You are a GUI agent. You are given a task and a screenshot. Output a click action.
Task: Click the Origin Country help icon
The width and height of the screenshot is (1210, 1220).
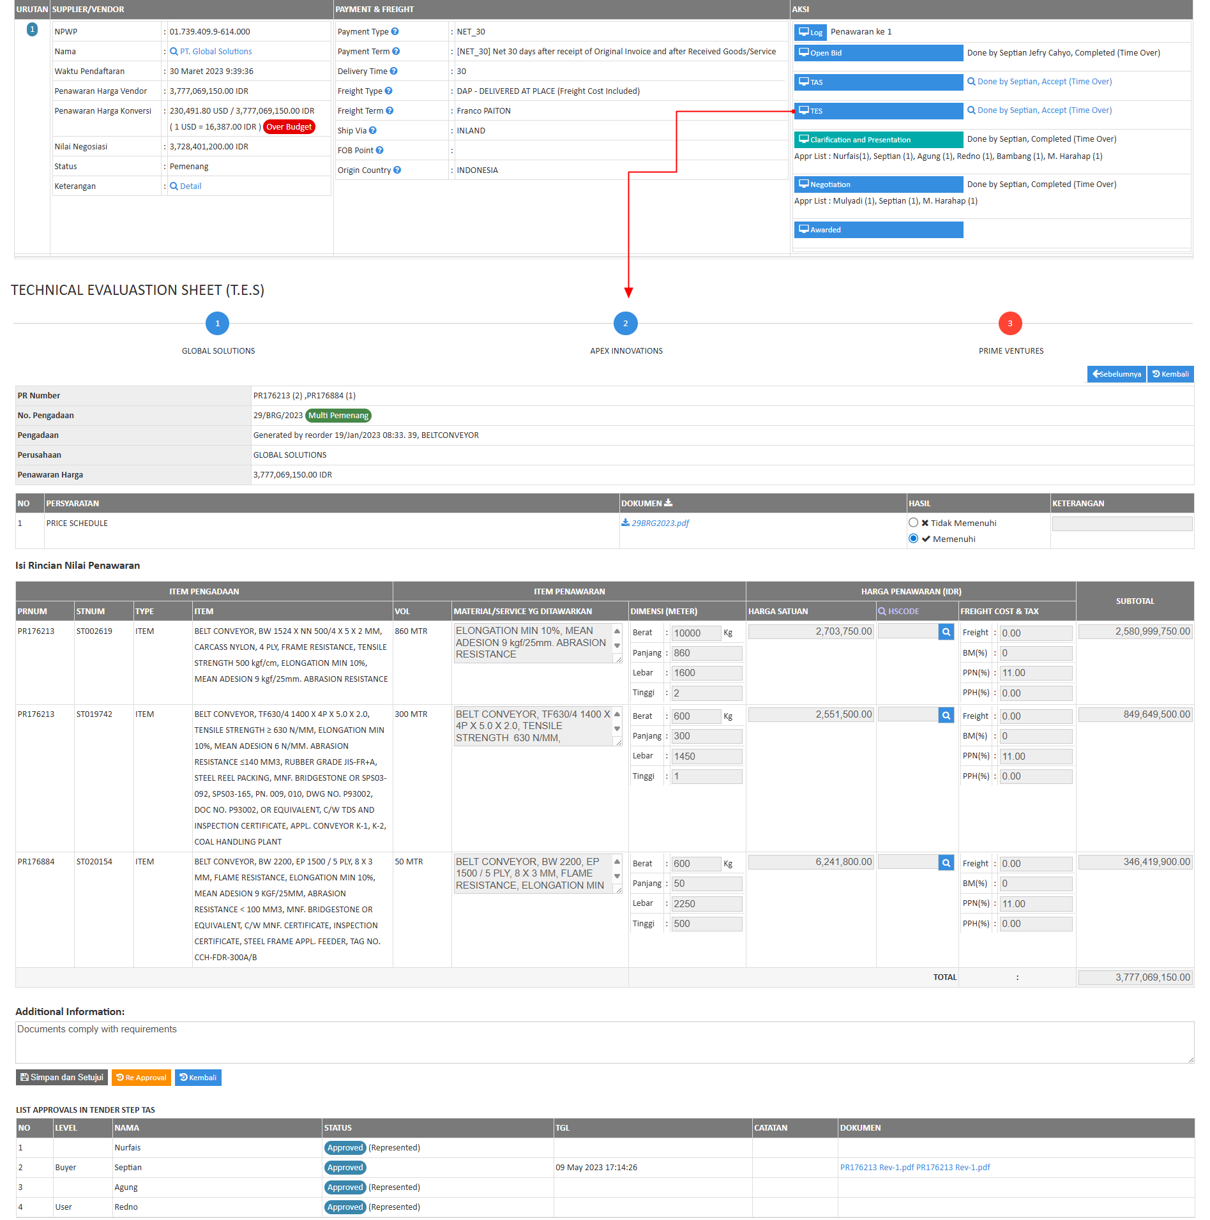398,170
